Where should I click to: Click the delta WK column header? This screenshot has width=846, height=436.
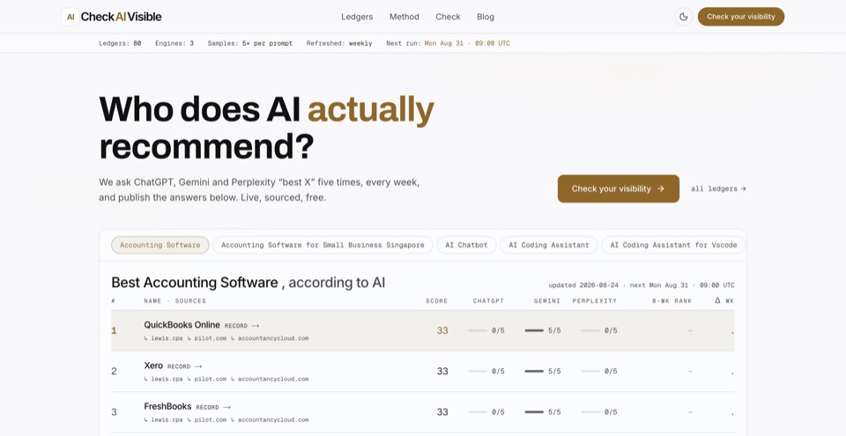click(724, 300)
